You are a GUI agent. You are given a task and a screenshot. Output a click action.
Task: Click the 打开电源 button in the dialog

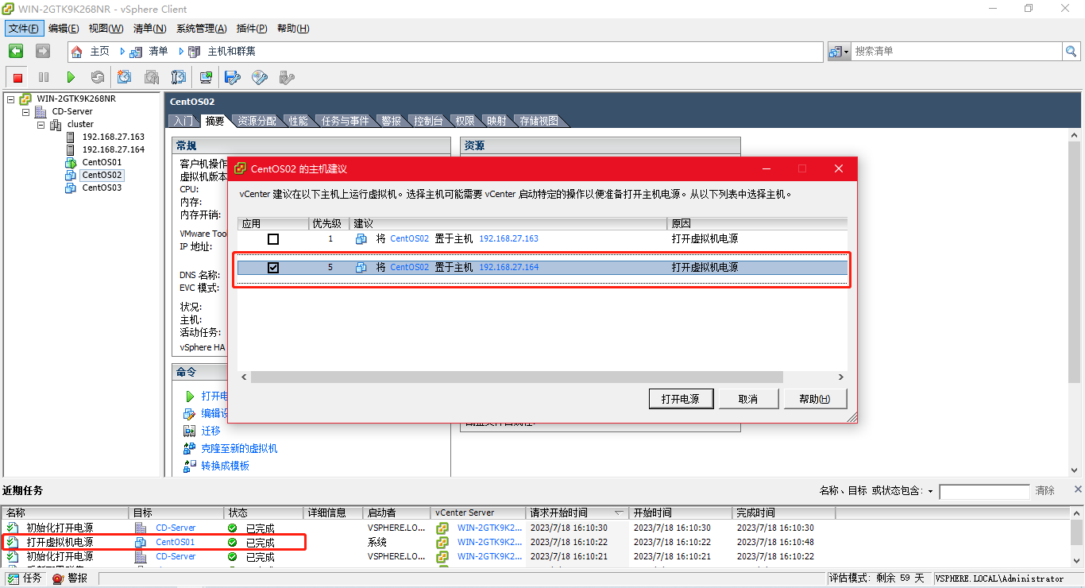click(x=681, y=399)
